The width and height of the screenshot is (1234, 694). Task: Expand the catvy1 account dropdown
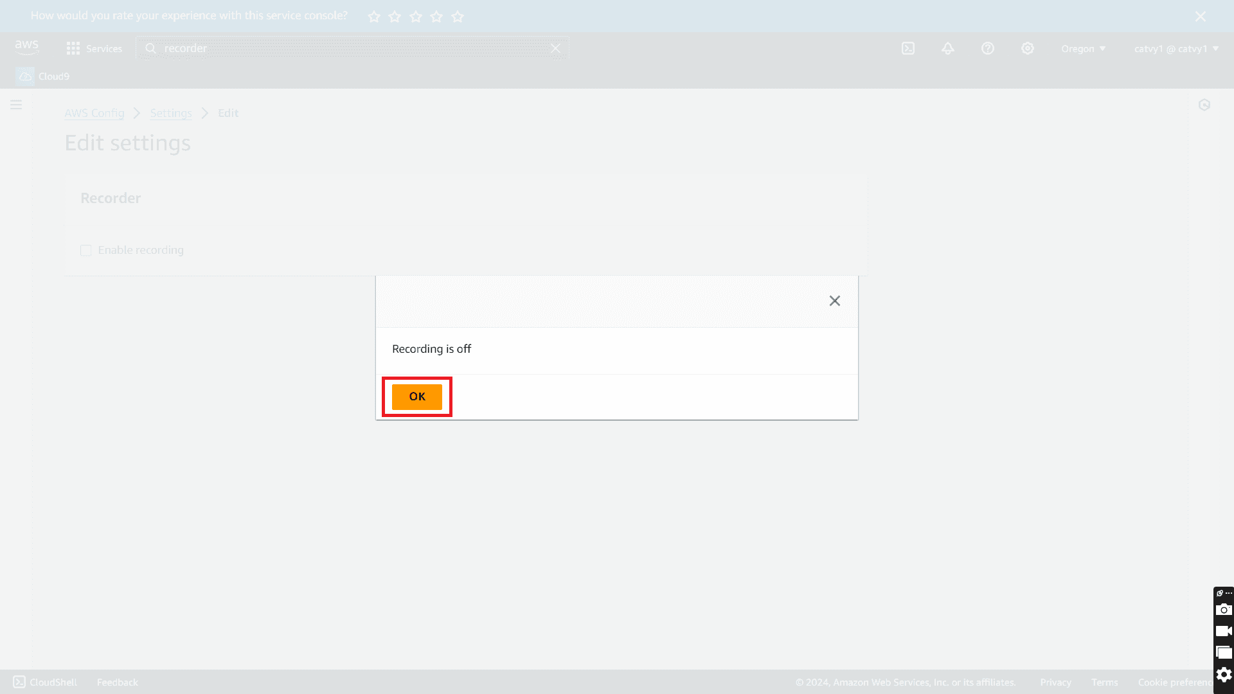(1176, 48)
